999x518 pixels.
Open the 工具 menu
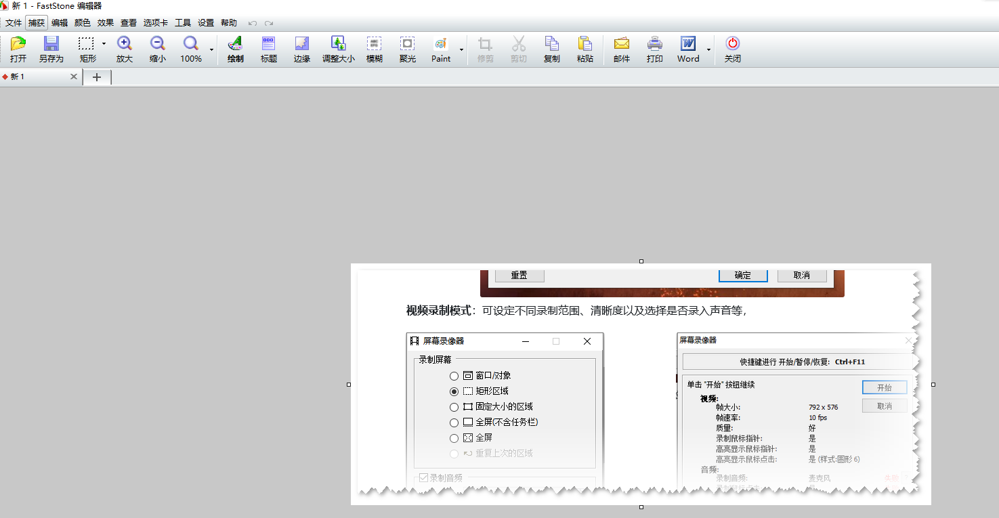click(183, 22)
